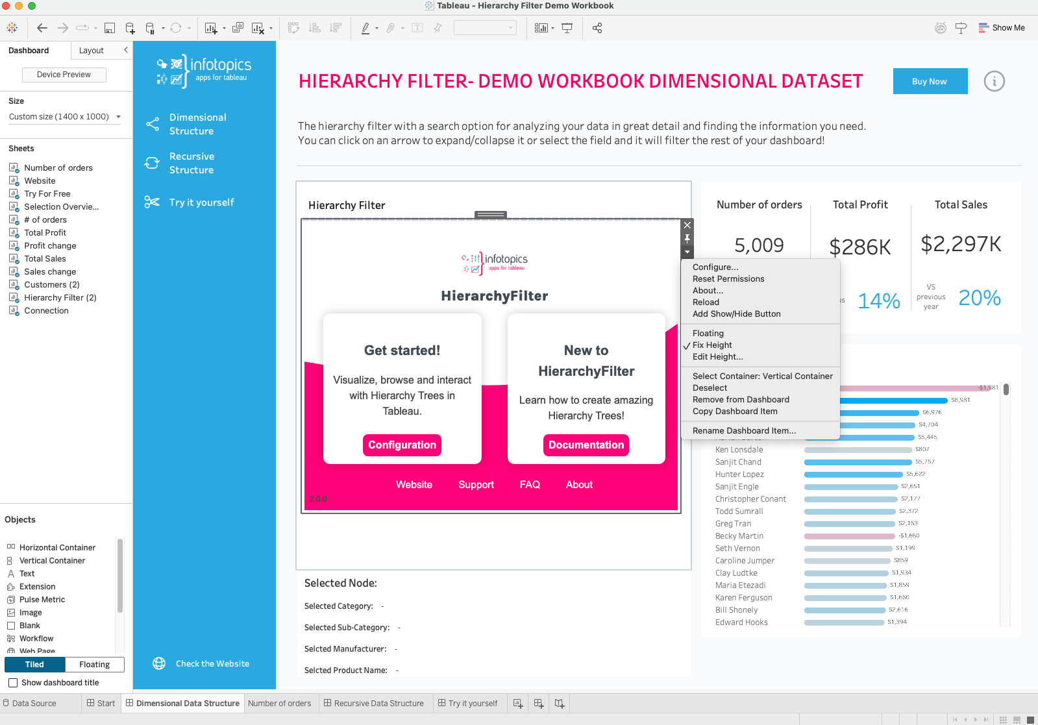This screenshot has width=1038, height=725.
Task: Click the new dashboard icon in bottom tabs
Action: (538, 703)
